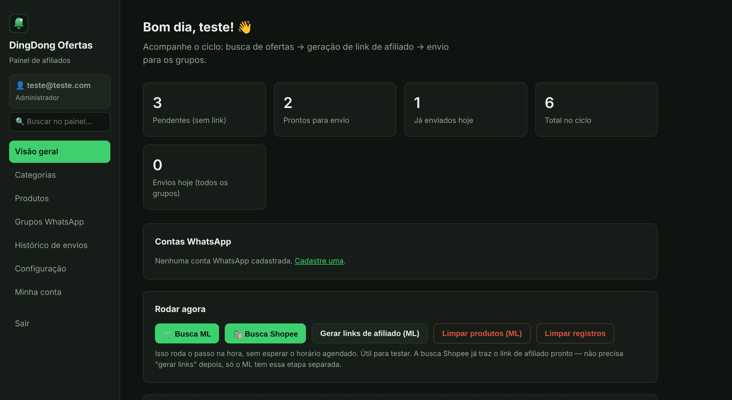
Task: Click the 'Rodar agora' heading
Action: 180,309
